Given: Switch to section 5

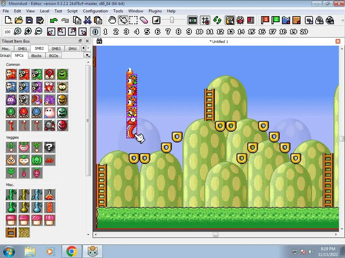Looking at the screenshot, I should pos(147,32).
